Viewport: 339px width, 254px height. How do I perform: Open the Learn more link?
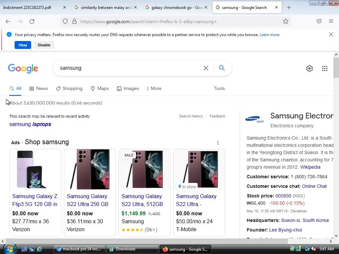269,34
